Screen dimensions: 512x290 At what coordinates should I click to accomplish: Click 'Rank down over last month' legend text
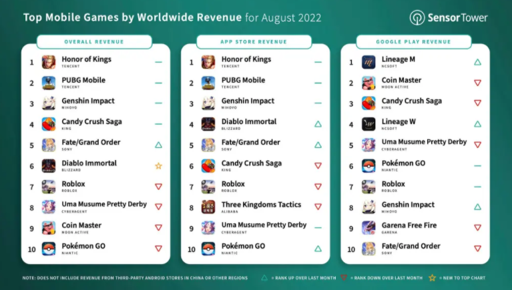pyautogui.click(x=389, y=278)
